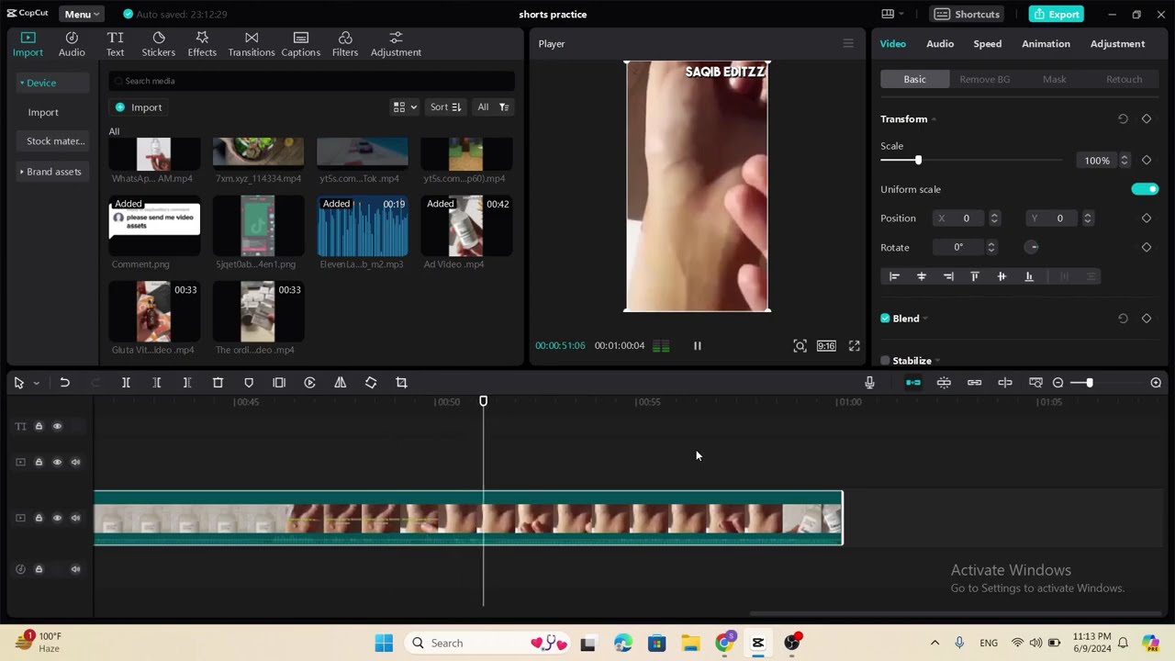Open the Sort dropdown
The image size is (1175, 661).
[445, 107]
